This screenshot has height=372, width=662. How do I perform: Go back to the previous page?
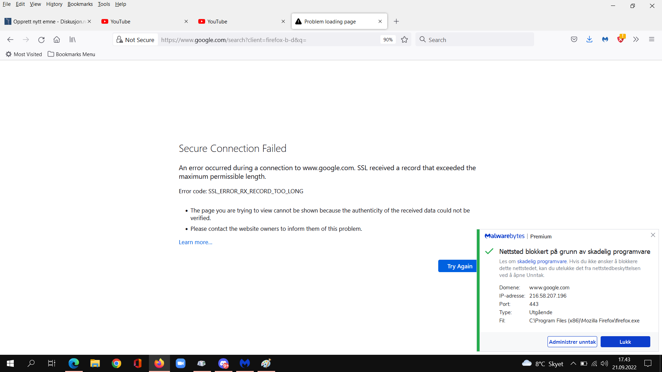click(10, 40)
